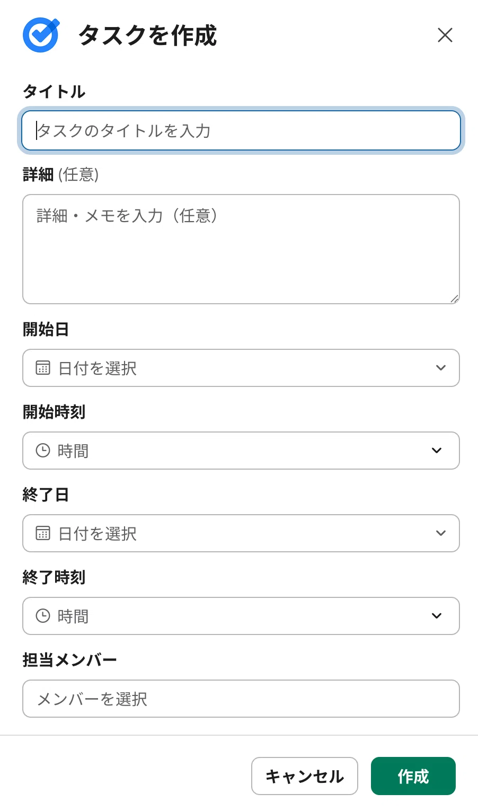This screenshot has width=478, height=811.
Task: Close the タスクを作成 dialog with X
Action: tap(445, 35)
